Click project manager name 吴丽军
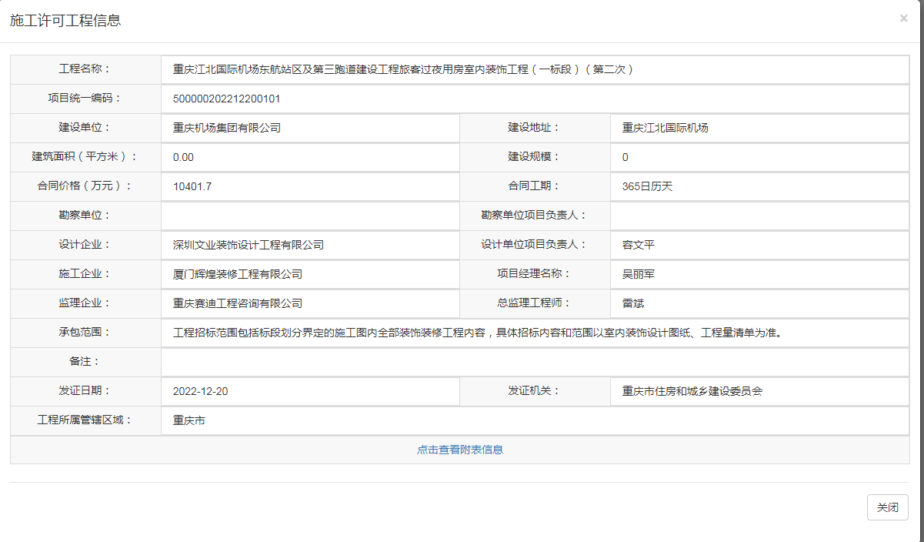 point(639,274)
